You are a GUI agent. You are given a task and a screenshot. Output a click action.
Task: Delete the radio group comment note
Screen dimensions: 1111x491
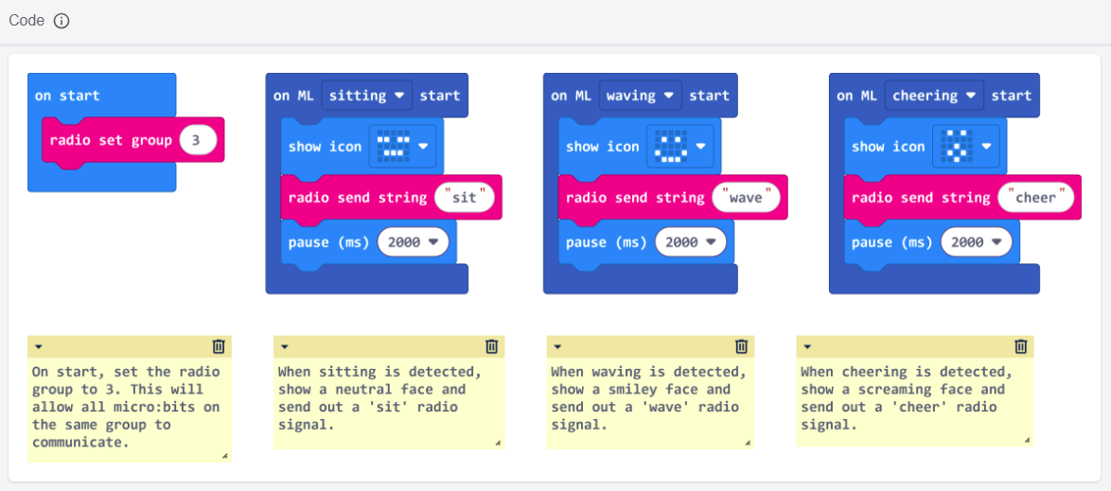(x=219, y=346)
